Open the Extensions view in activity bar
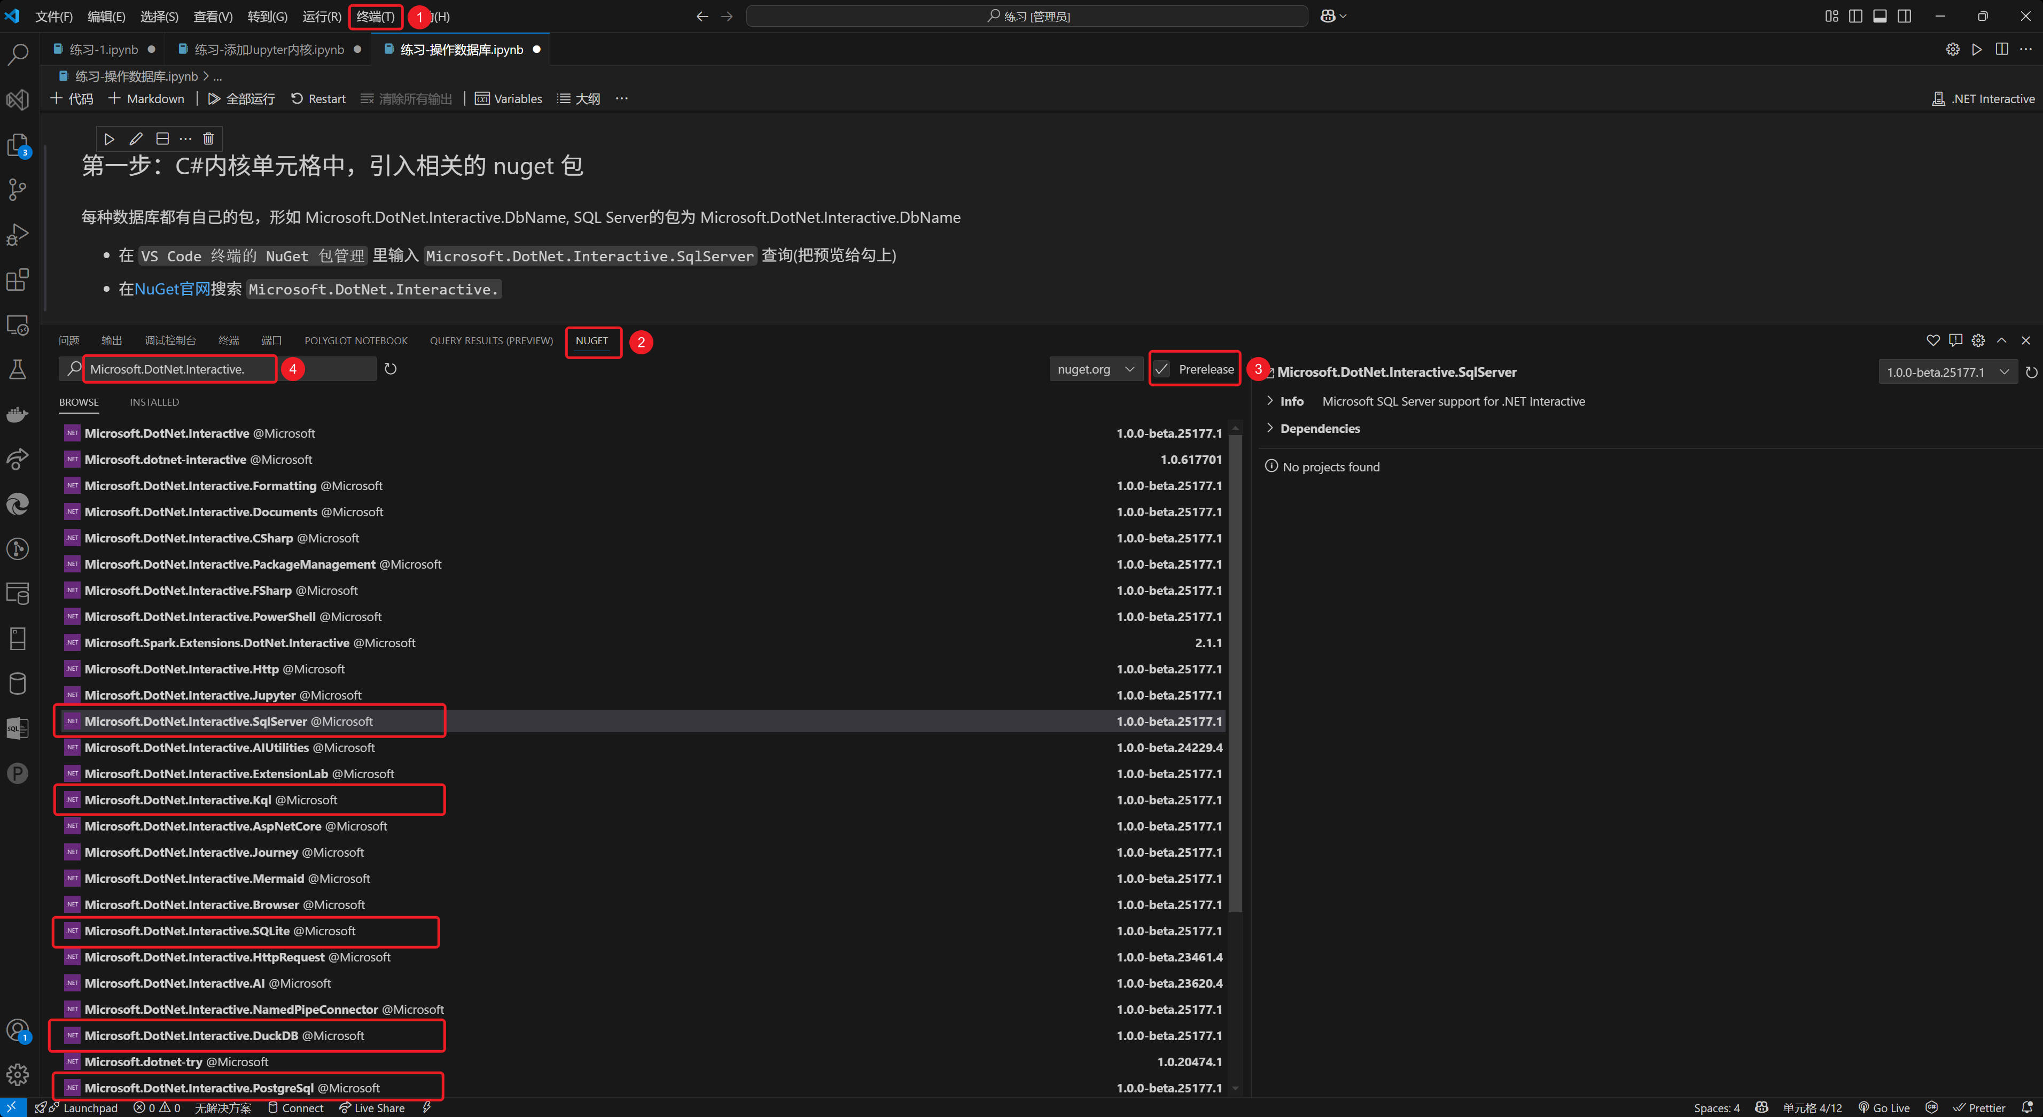 tap(18, 280)
